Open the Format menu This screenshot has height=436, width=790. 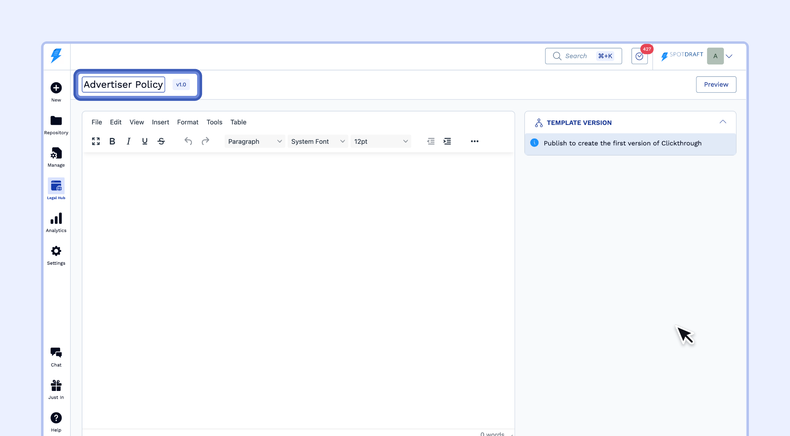tap(188, 122)
